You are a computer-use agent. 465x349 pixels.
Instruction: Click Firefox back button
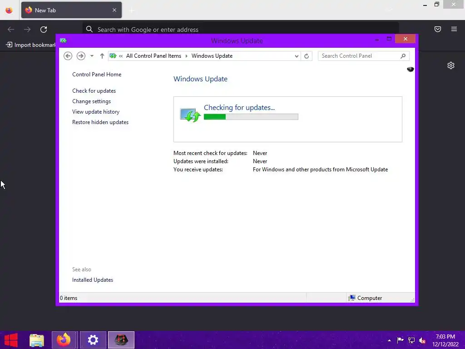coord(11,30)
